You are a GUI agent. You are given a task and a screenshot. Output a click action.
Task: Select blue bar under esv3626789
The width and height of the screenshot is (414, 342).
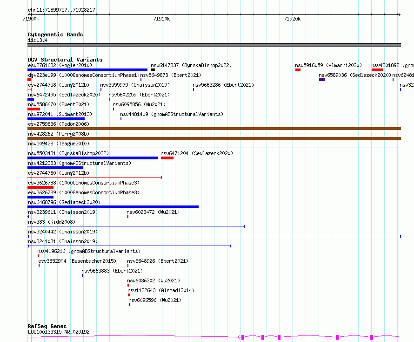pos(40,197)
